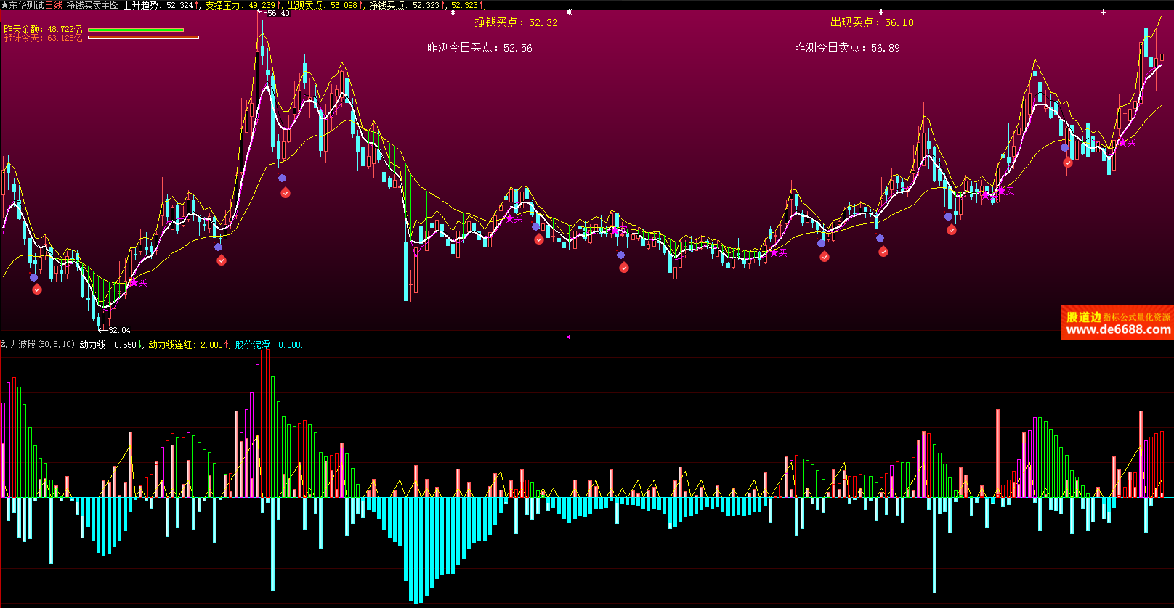Click the magenta triangle on the panel divider
The image size is (1174, 608).
(x=568, y=337)
